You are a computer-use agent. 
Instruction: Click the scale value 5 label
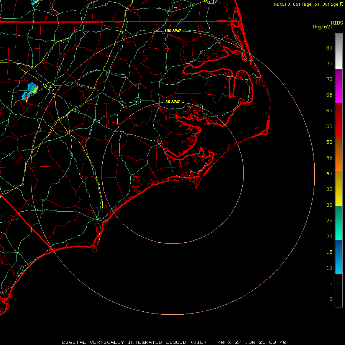point(331,284)
